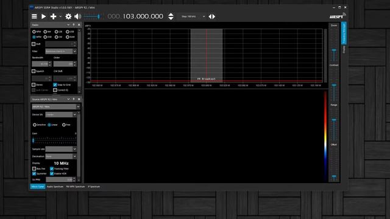Adjust the Contrast vertical slider

click(334, 85)
